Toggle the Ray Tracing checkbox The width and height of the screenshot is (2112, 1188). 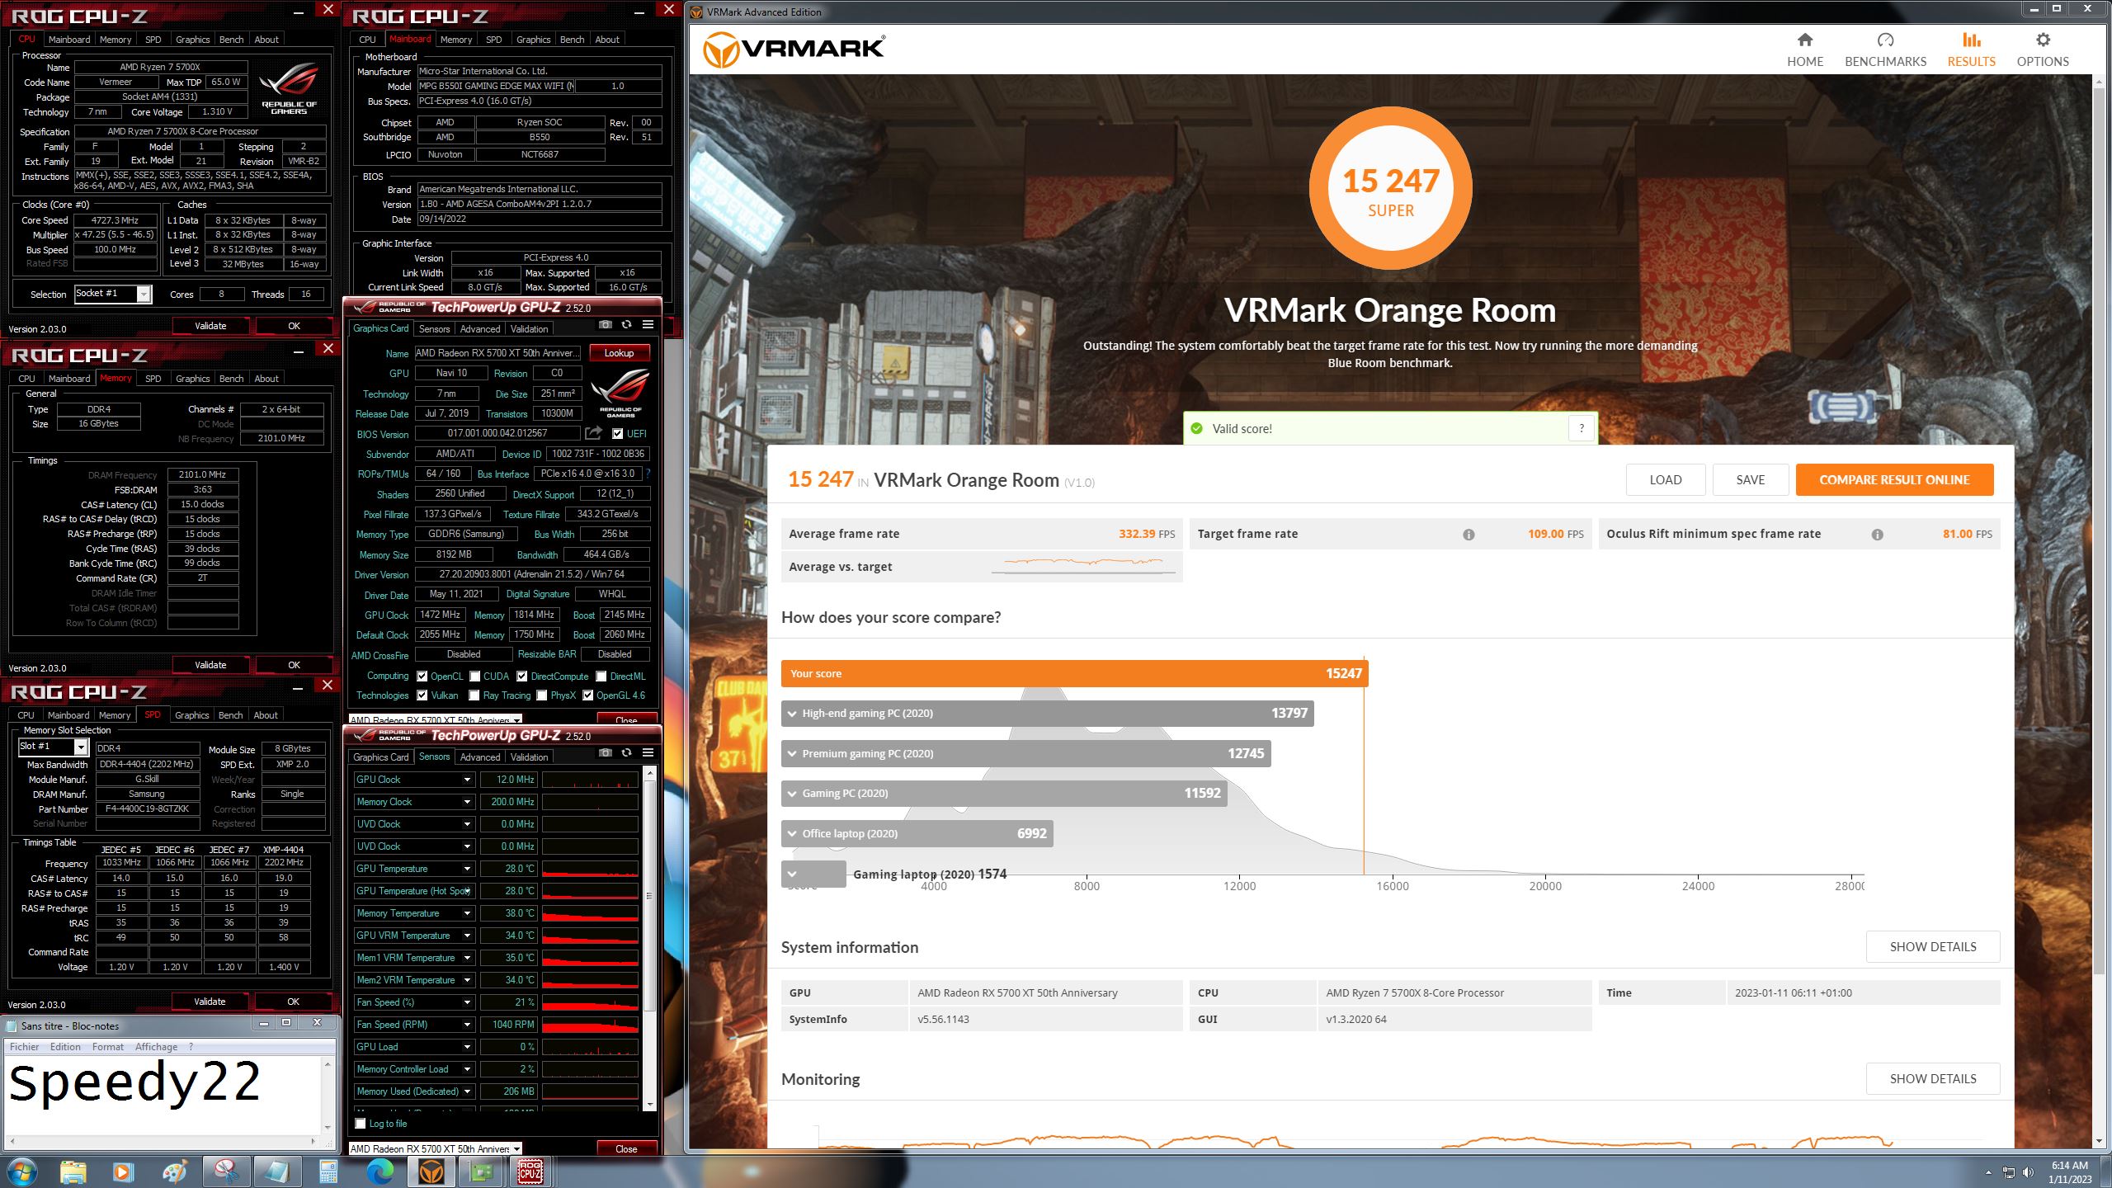[475, 695]
